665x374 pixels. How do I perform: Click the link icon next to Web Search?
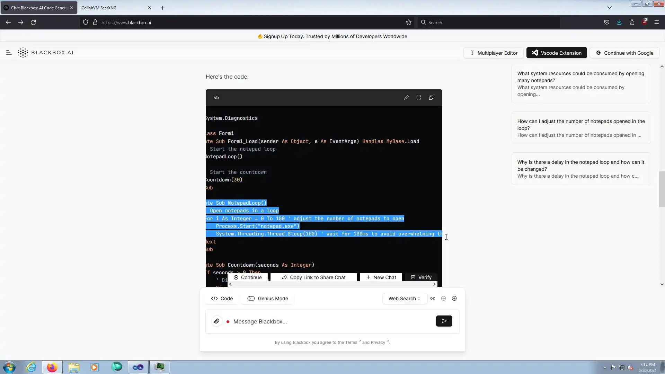click(x=433, y=299)
